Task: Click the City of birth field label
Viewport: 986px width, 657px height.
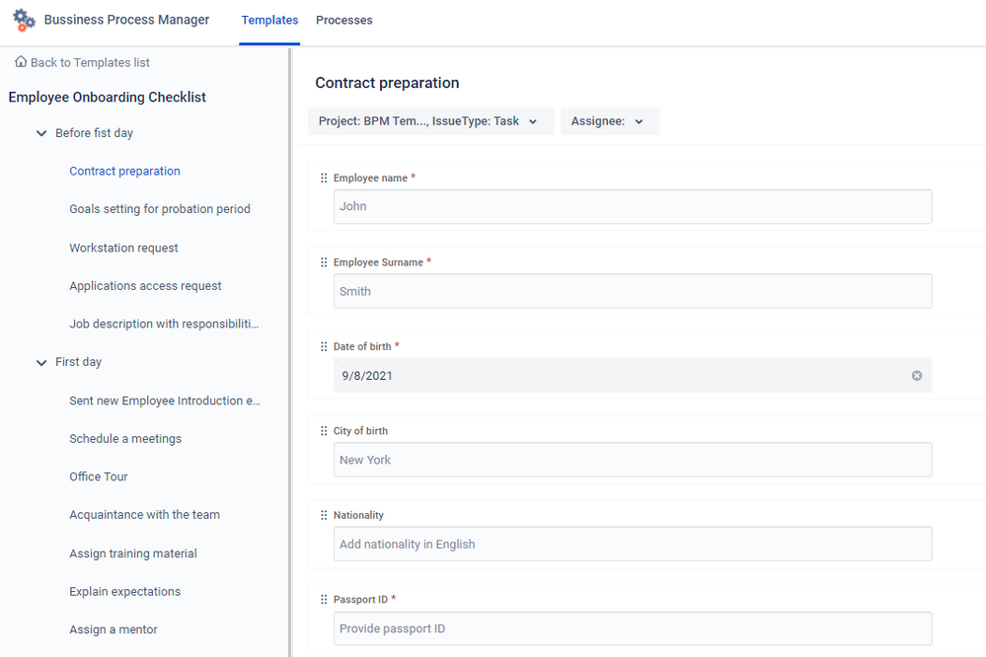Action: point(360,431)
